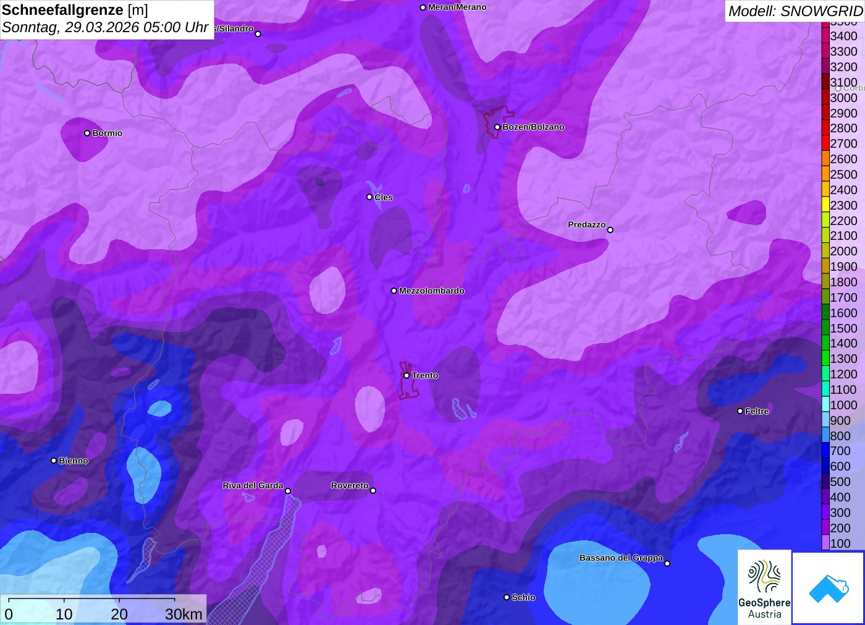Select the Mezzolombardo label

[x=432, y=291]
